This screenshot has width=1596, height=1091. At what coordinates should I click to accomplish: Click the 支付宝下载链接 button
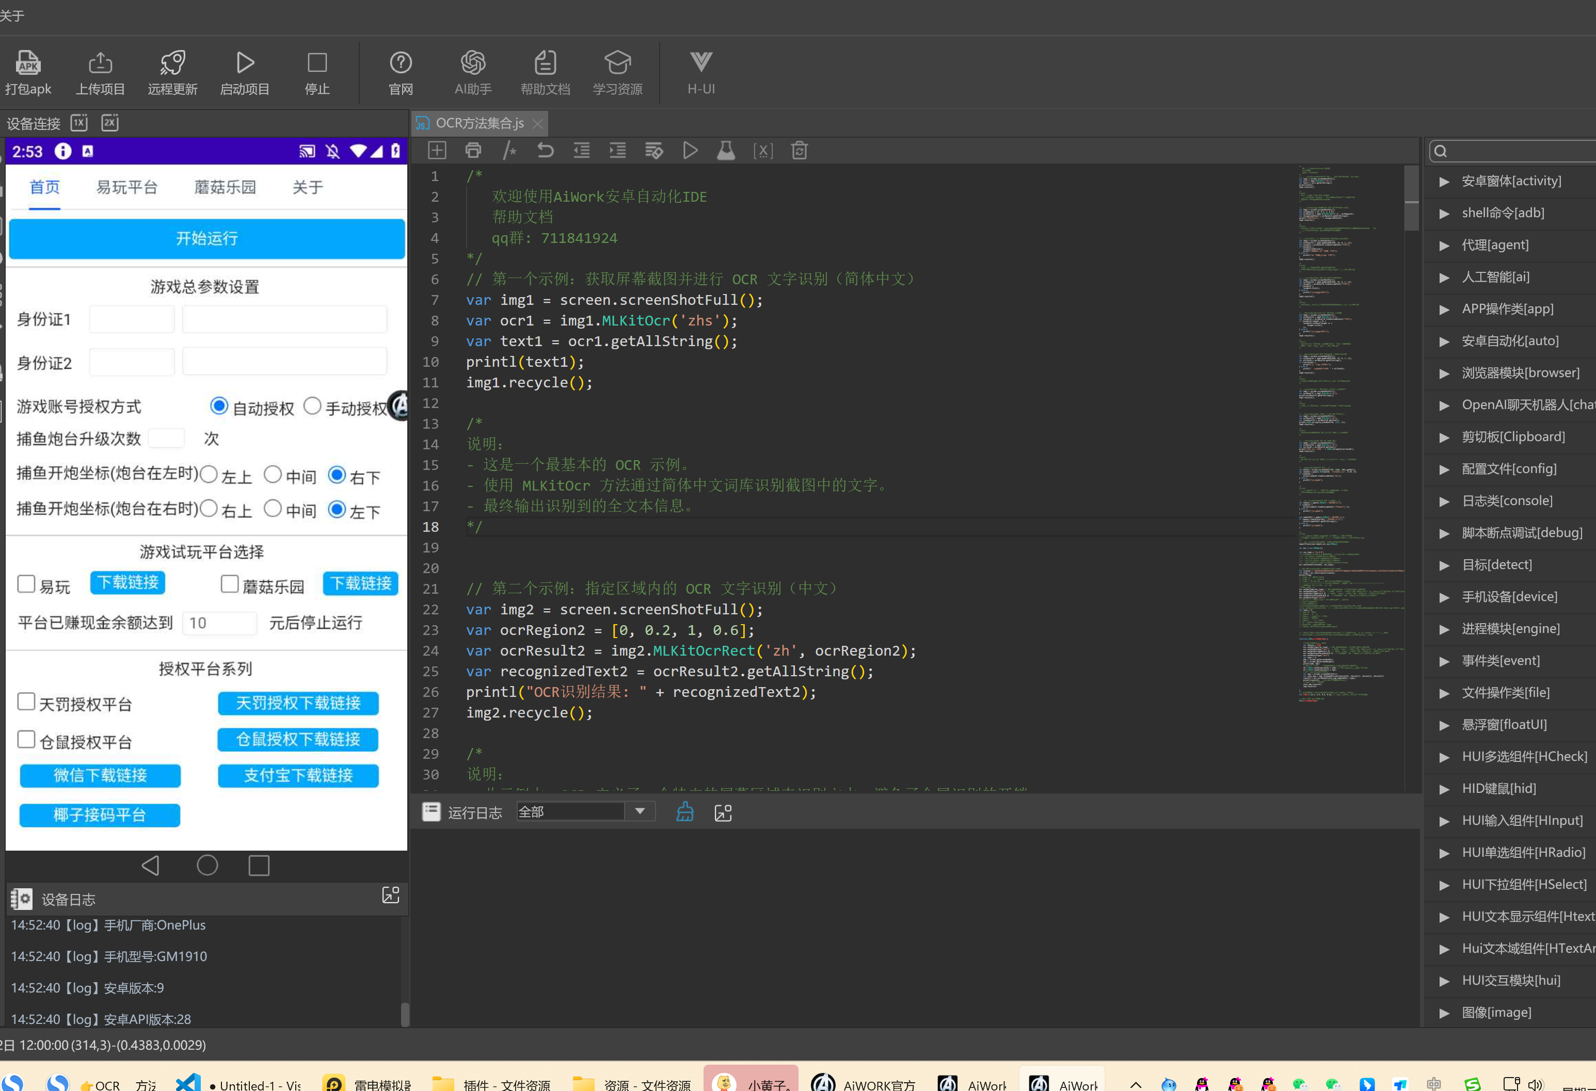[x=298, y=775]
